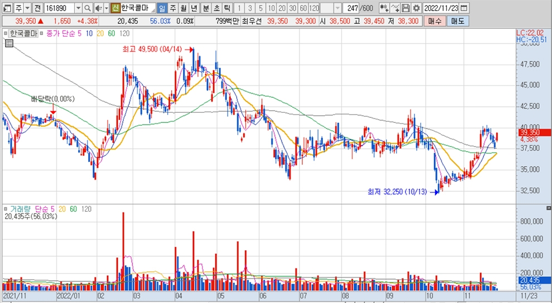Viewport: 552px width, 303px height.
Task: Select the yearly (년) chart tab
Action: point(193,8)
